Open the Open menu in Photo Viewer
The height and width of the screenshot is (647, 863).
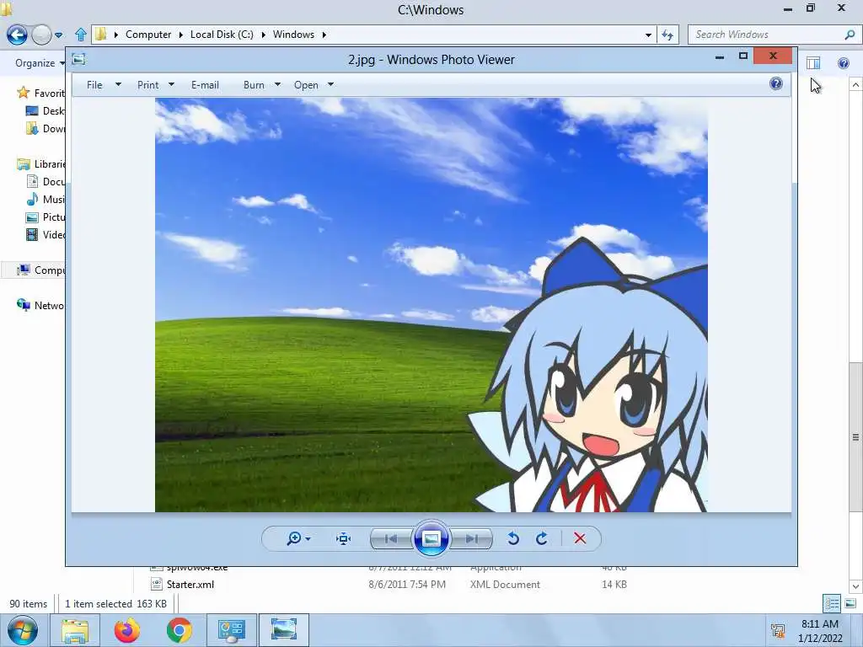[x=306, y=85]
